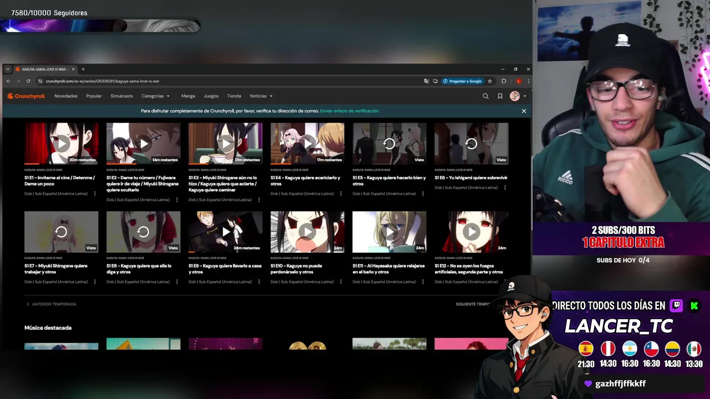Open more options for episode S1 E2
This screenshot has width=710, height=399.
point(177,200)
